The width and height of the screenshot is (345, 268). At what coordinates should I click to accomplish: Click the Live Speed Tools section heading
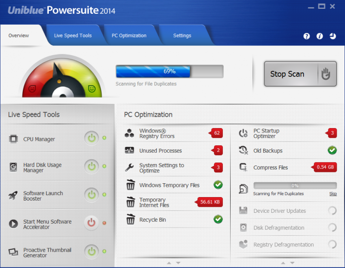(x=34, y=115)
